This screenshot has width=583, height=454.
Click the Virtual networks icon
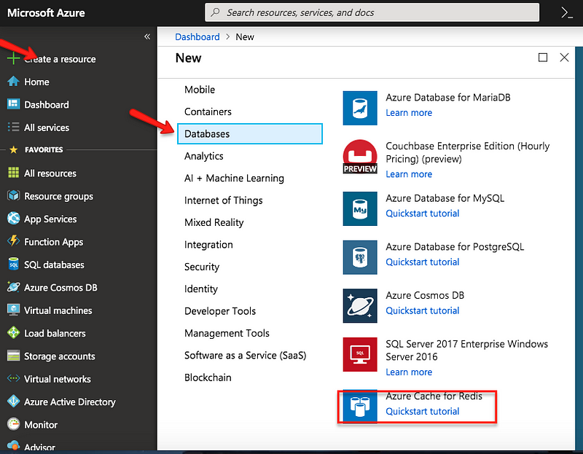coord(13,378)
